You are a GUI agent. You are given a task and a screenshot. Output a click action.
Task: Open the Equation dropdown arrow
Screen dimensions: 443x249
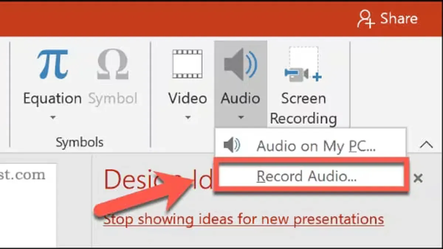(x=52, y=118)
